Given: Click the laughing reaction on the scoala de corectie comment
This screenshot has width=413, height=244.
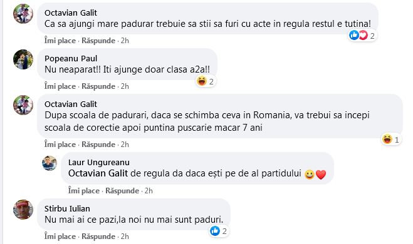Looking at the screenshot, I should pos(387,139).
